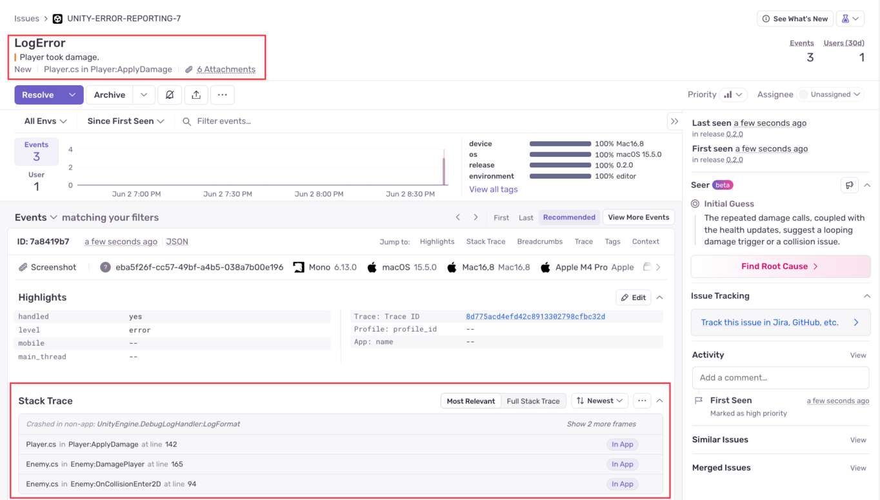Jump to the Breadcrumbs section
The image size is (880, 500).
(540, 241)
